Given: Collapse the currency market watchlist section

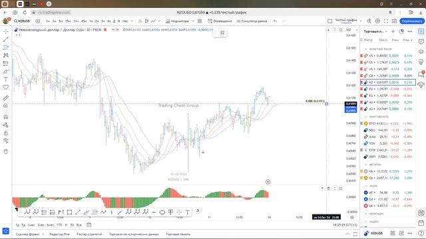Looking at the screenshot, I should (366, 49).
